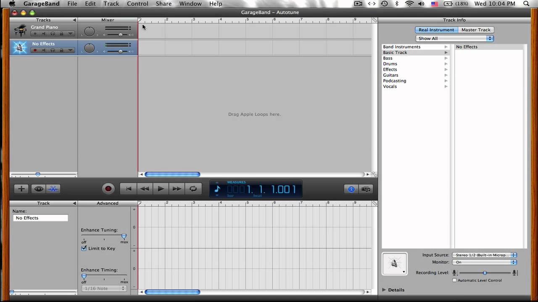
Task: Open the Apple menu
Action: pyautogui.click(x=12, y=4)
